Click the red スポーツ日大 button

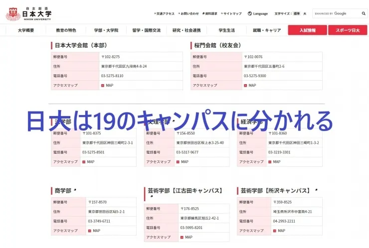(348, 30)
